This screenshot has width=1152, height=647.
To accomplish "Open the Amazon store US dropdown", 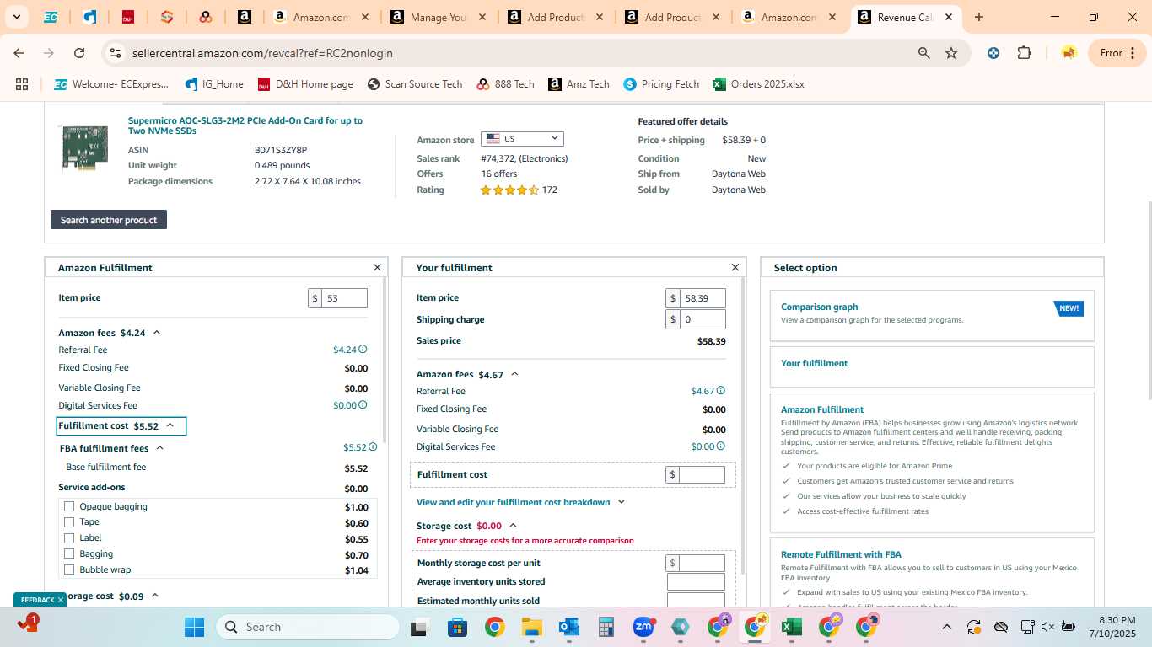I will click(x=522, y=139).
